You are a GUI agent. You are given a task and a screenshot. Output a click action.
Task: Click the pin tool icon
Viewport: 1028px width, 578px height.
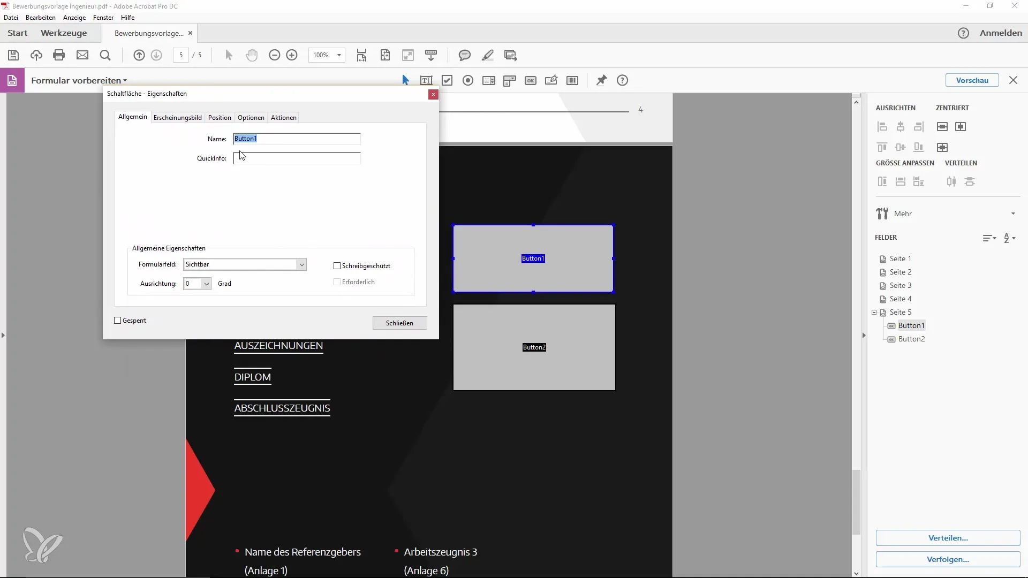click(x=602, y=80)
